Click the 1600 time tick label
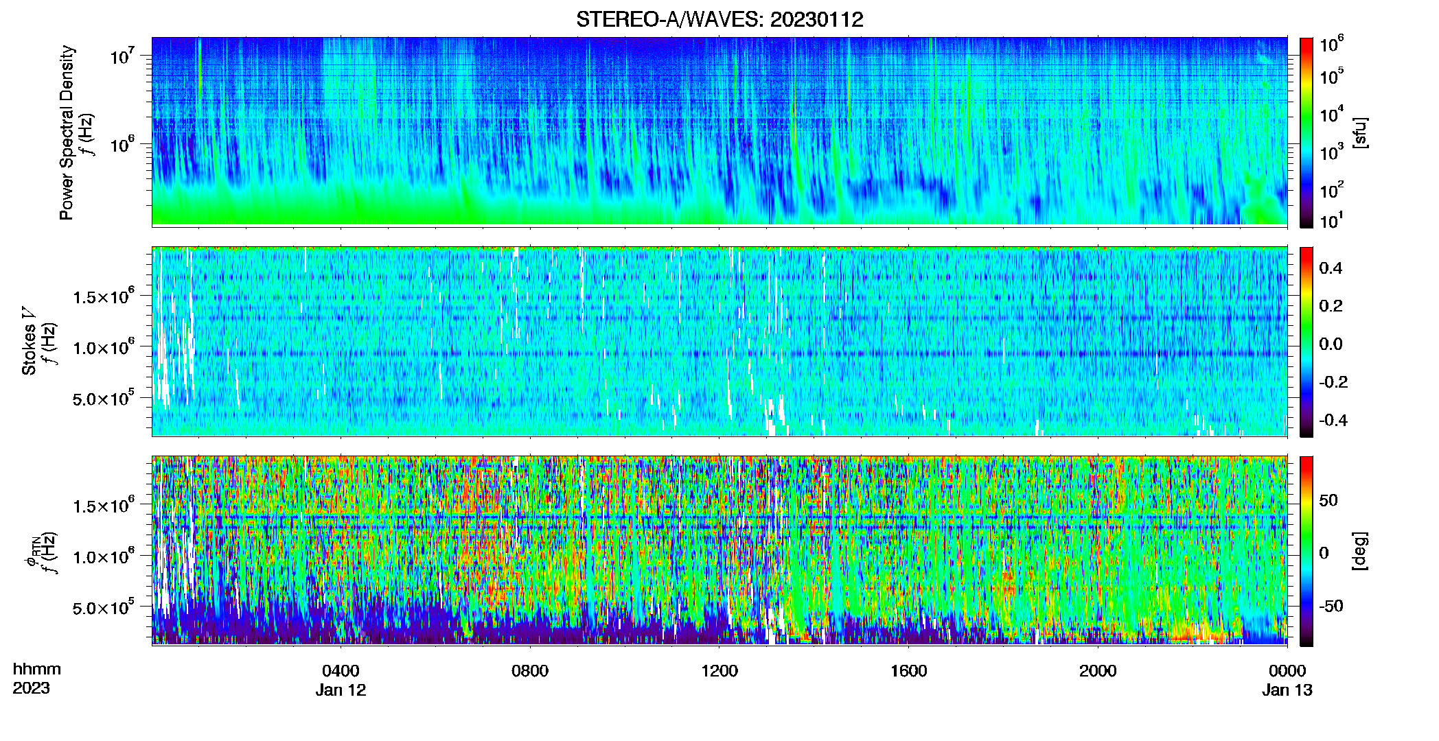The image size is (1439, 741). pos(908,671)
